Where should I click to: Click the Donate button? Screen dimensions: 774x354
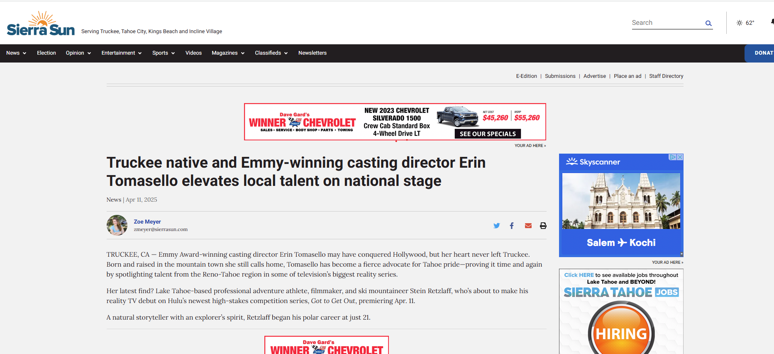click(759, 53)
